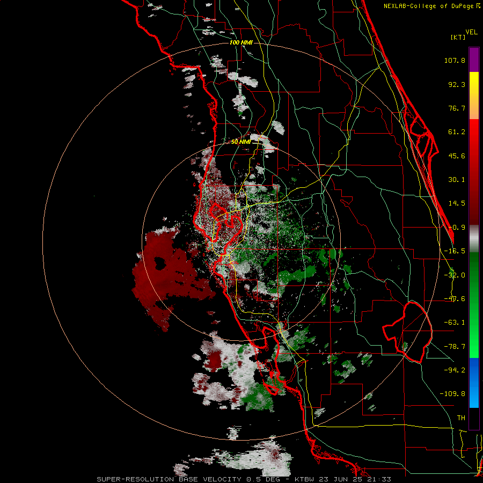Viewport: 483px width, 483px height.
Task: Click the 92.3 legend value
Action: click(x=457, y=84)
